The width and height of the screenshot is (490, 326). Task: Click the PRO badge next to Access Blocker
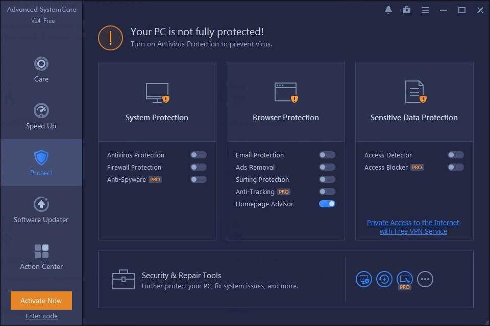417,168
